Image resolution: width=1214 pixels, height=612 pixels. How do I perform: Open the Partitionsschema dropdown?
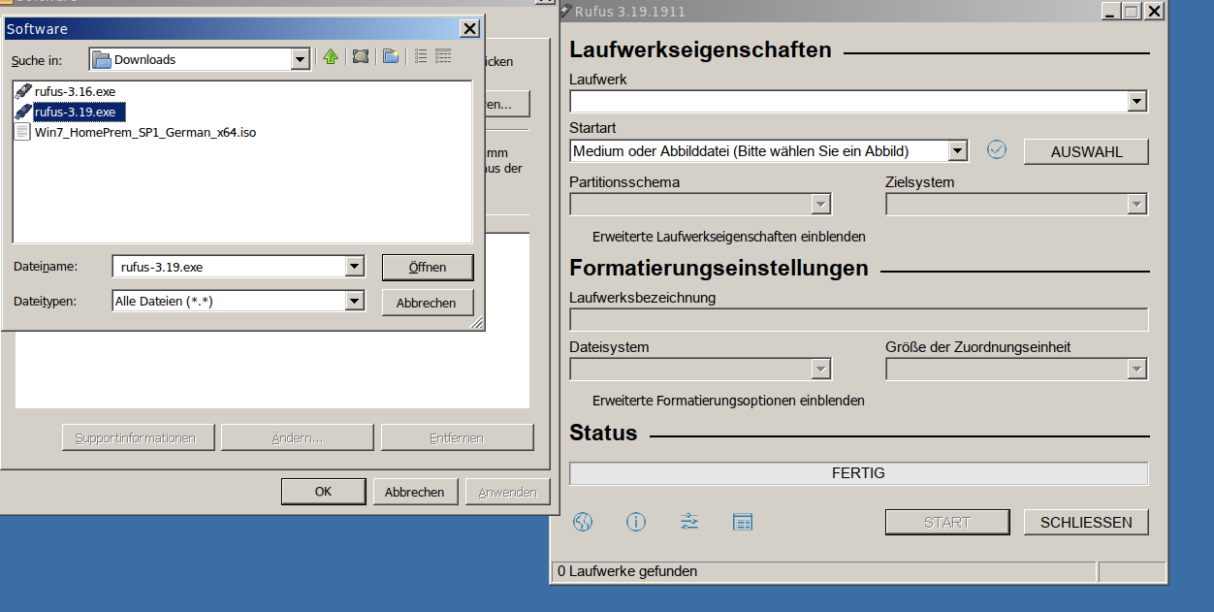[821, 205]
